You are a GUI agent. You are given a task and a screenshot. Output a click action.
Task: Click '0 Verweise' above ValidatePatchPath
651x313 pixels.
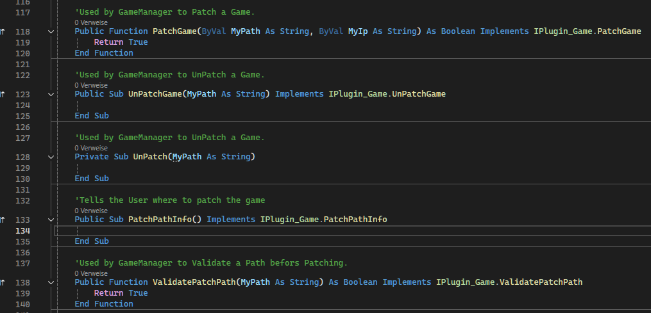[91, 273]
